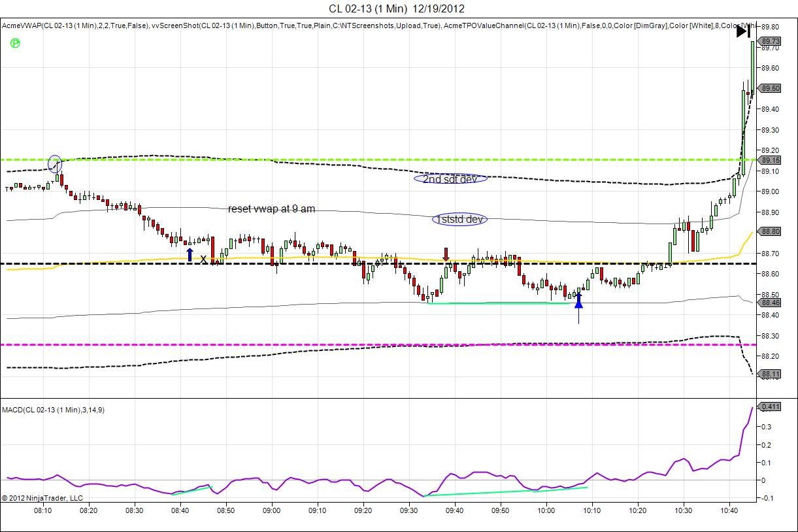Select the red down arrow near 09:38
The image size is (798, 532).
446,254
